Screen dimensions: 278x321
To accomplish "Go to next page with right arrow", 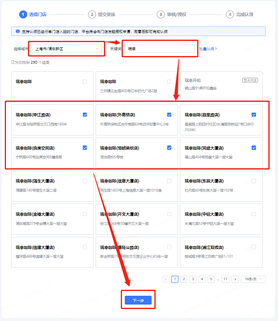I will pyautogui.click(x=235, y=279).
